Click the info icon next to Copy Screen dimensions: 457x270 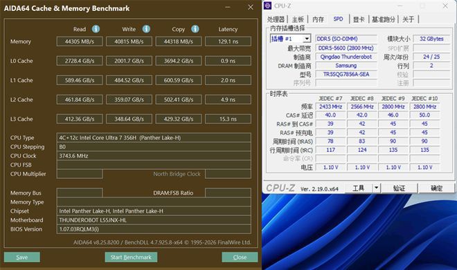click(x=195, y=29)
